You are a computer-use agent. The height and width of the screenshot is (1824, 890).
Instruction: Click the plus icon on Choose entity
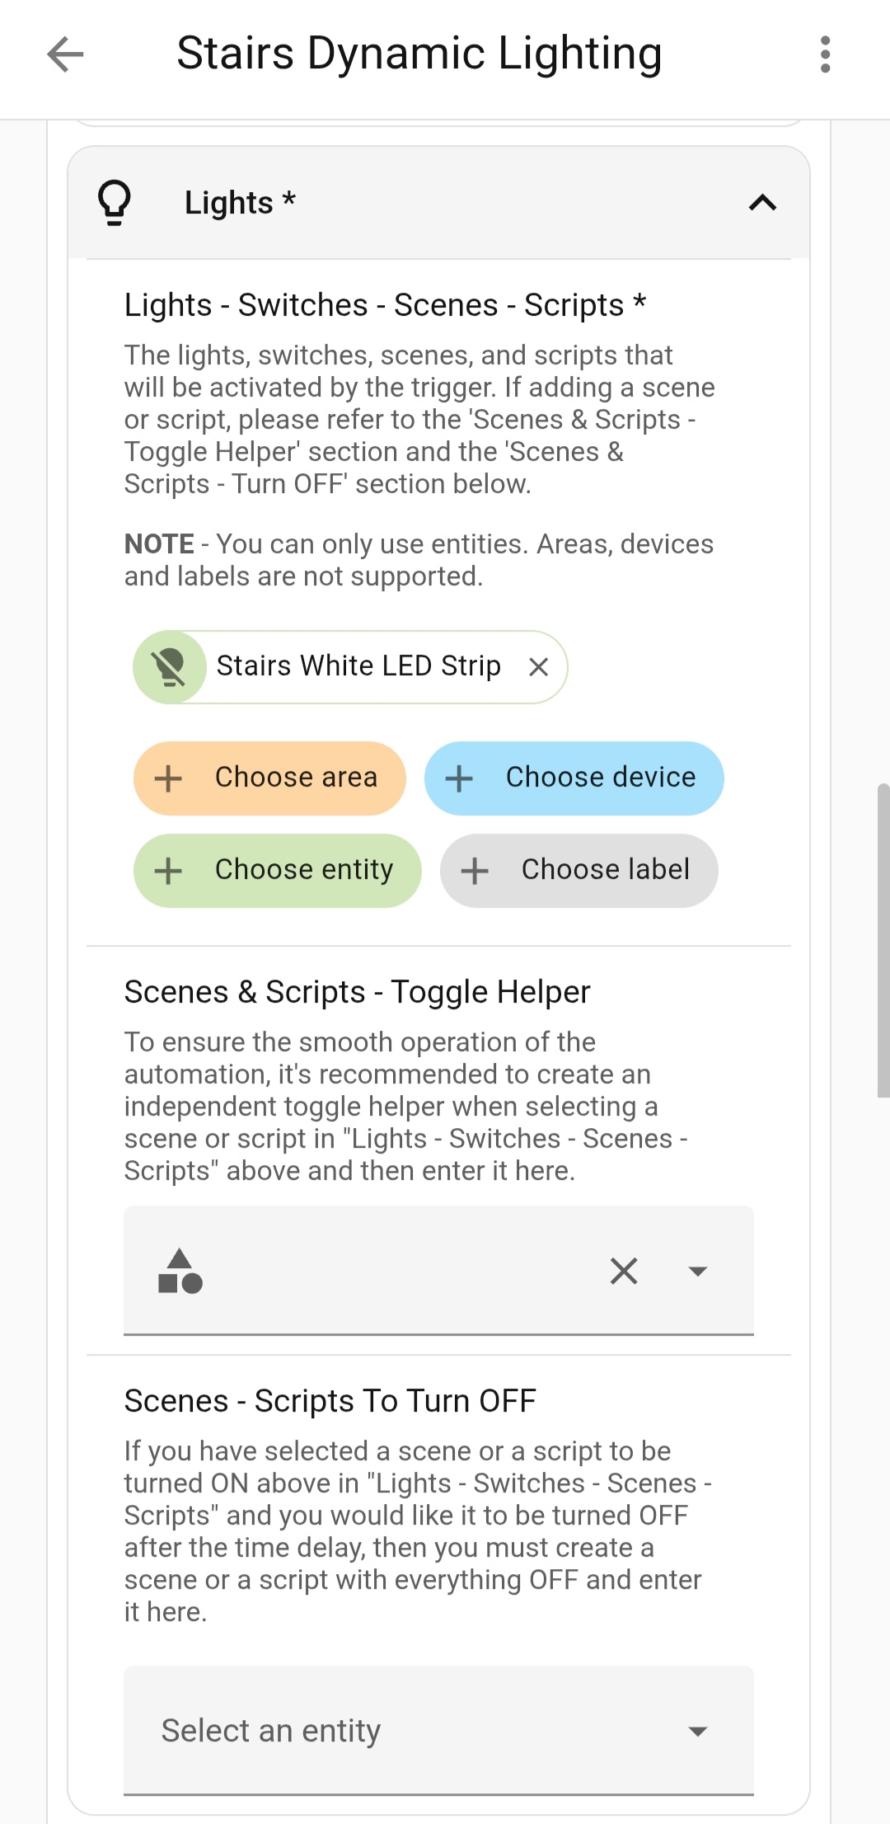tap(168, 871)
